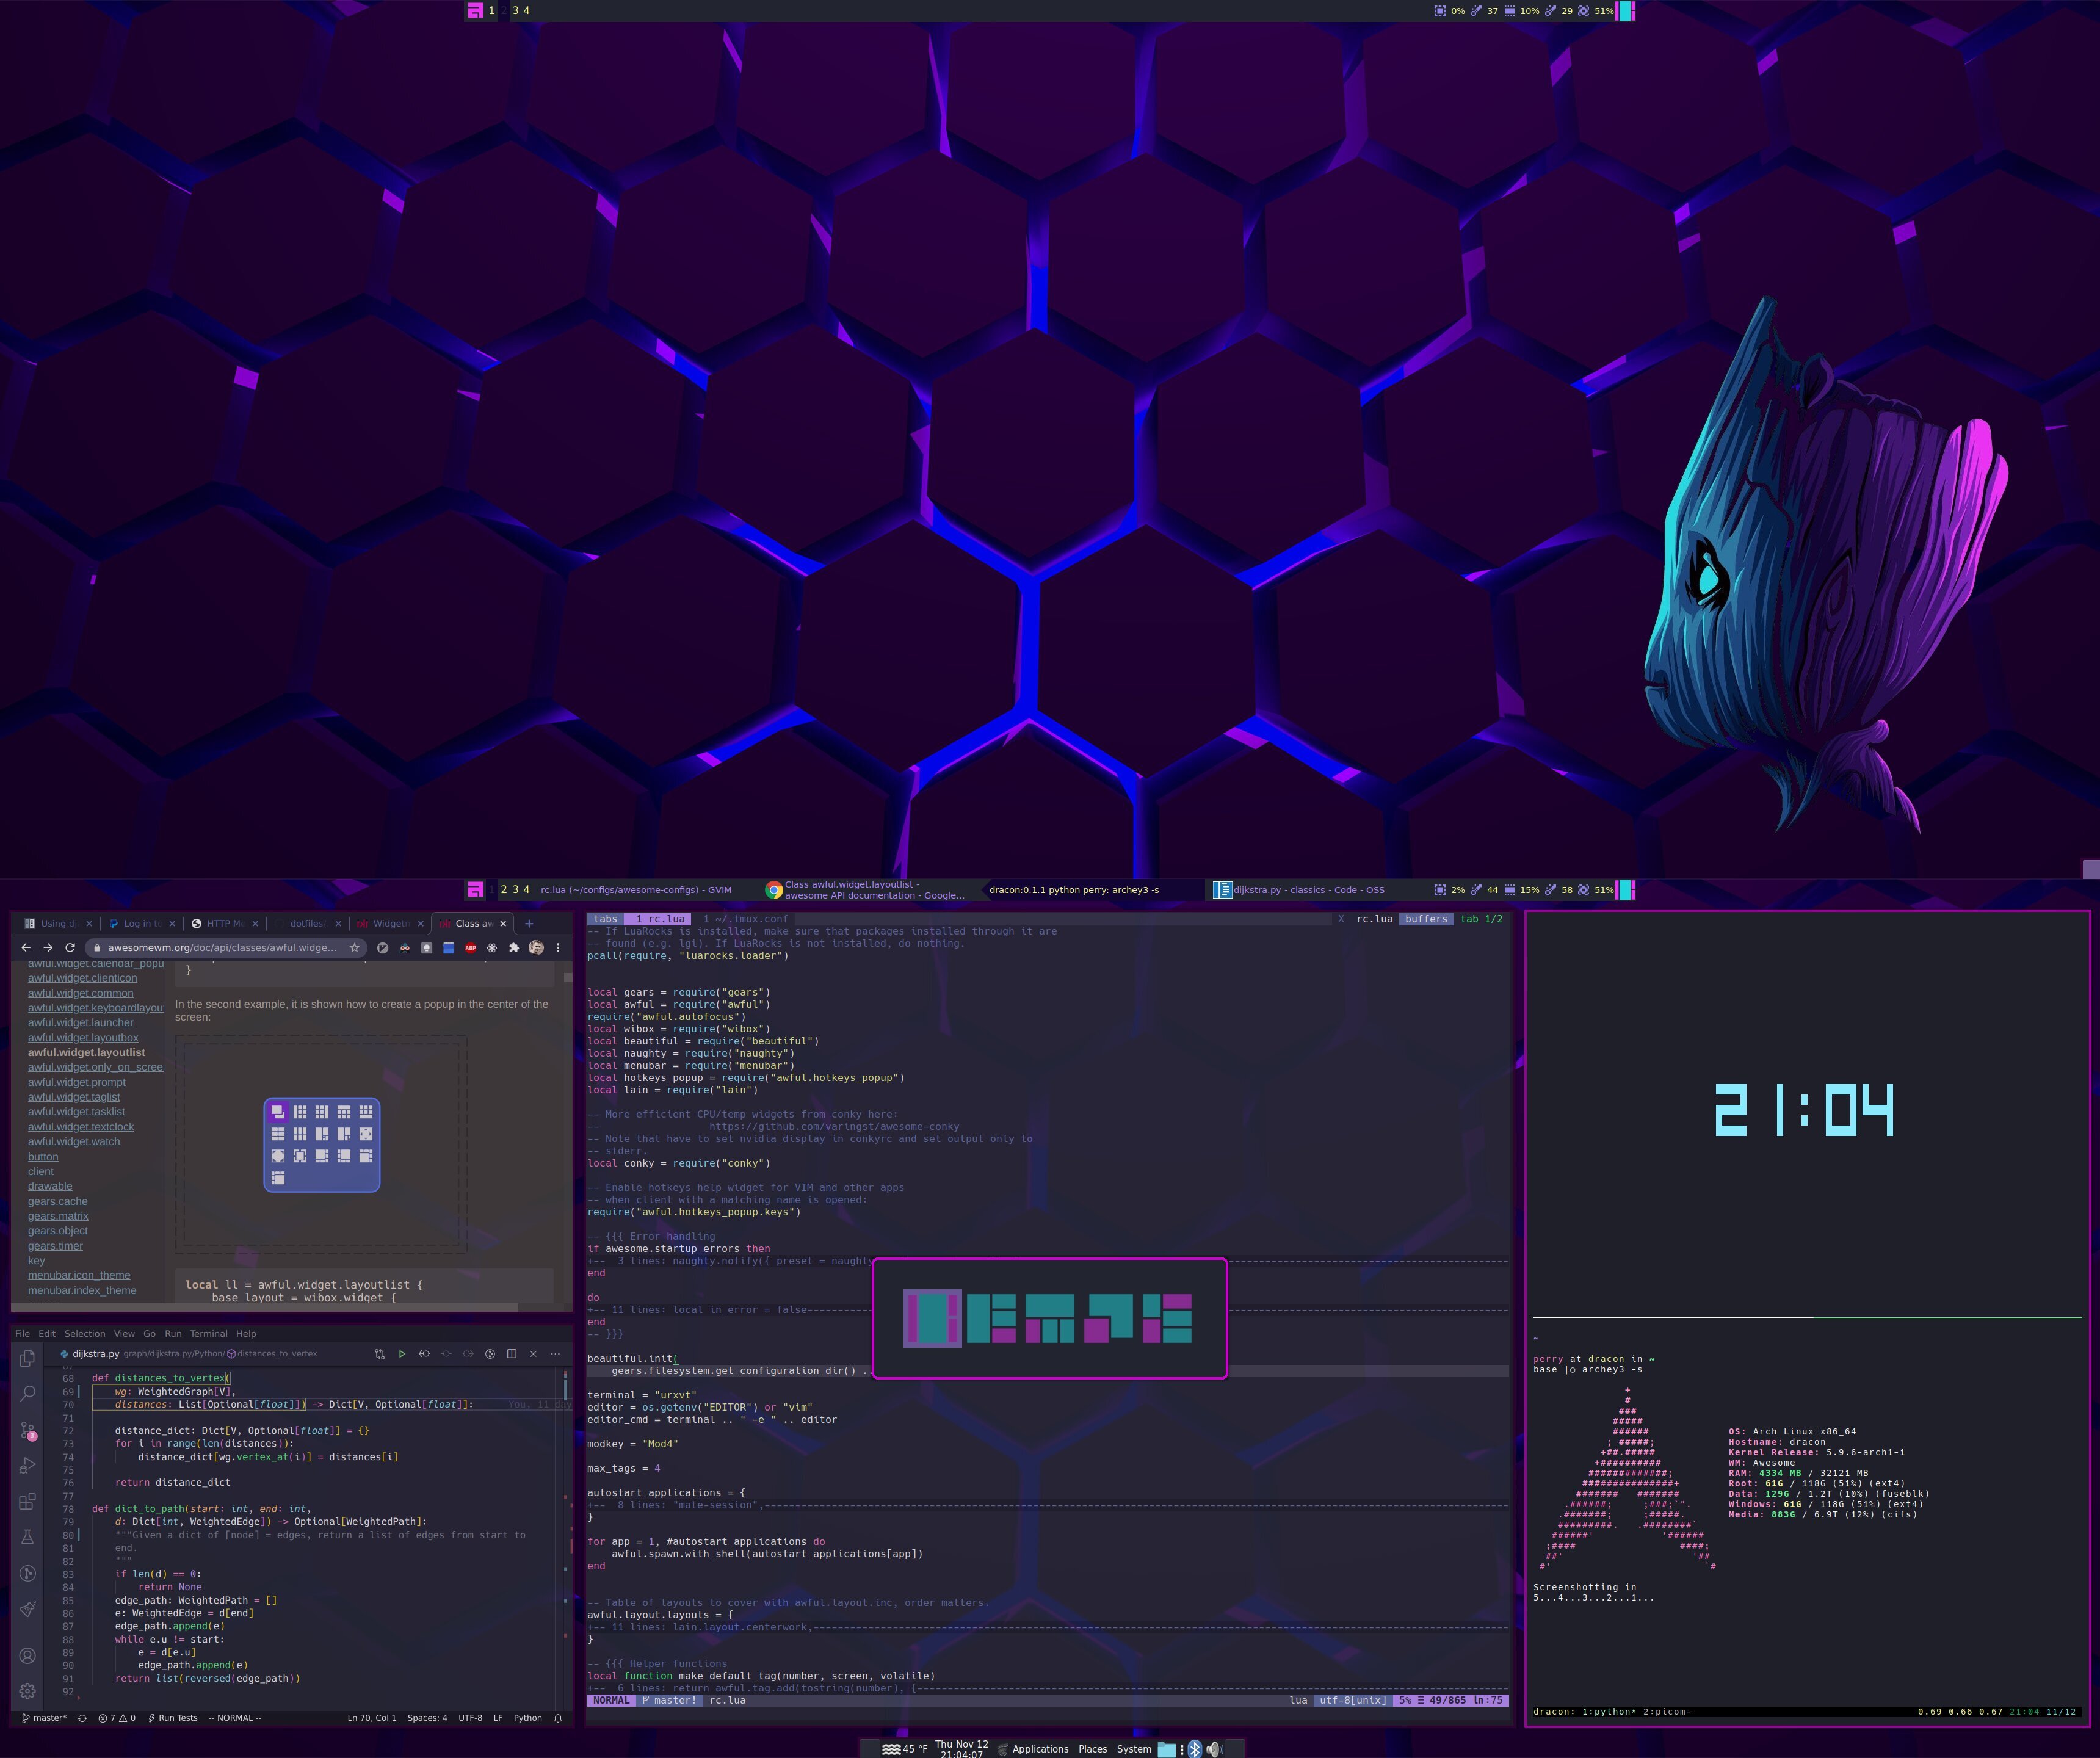This screenshot has height=1758, width=2100.
Task: Open awesome main menu icon on lower wibar
Action: coord(476,889)
